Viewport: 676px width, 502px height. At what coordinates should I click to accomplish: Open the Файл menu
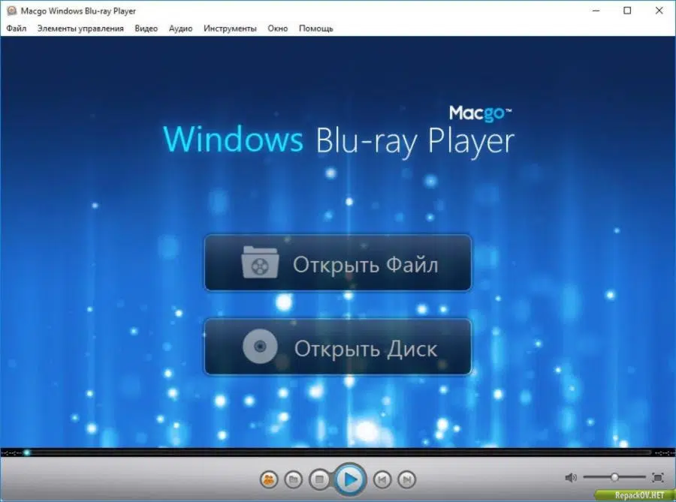click(17, 29)
